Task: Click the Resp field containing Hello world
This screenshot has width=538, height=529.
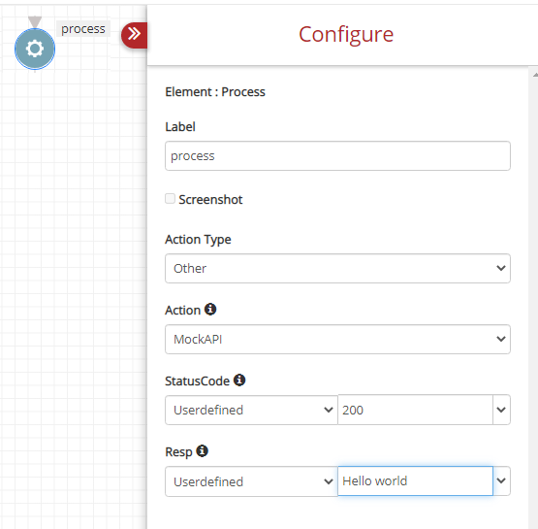Action: [415, 480]
